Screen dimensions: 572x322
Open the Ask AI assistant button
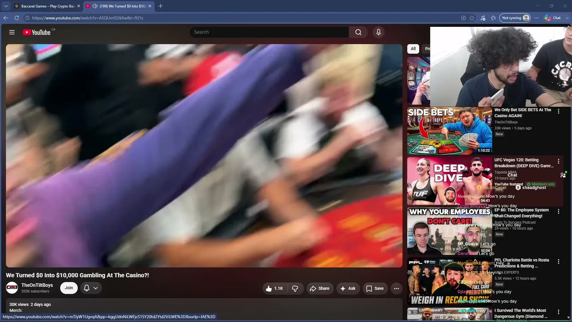(348, 288)
